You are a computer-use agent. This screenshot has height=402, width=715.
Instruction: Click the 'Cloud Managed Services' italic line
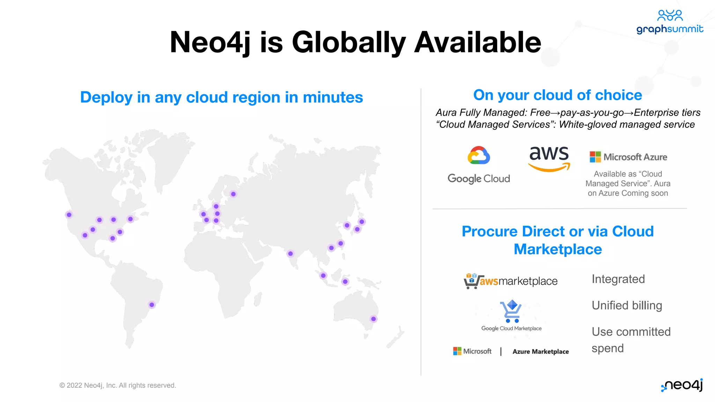(565, 125)
